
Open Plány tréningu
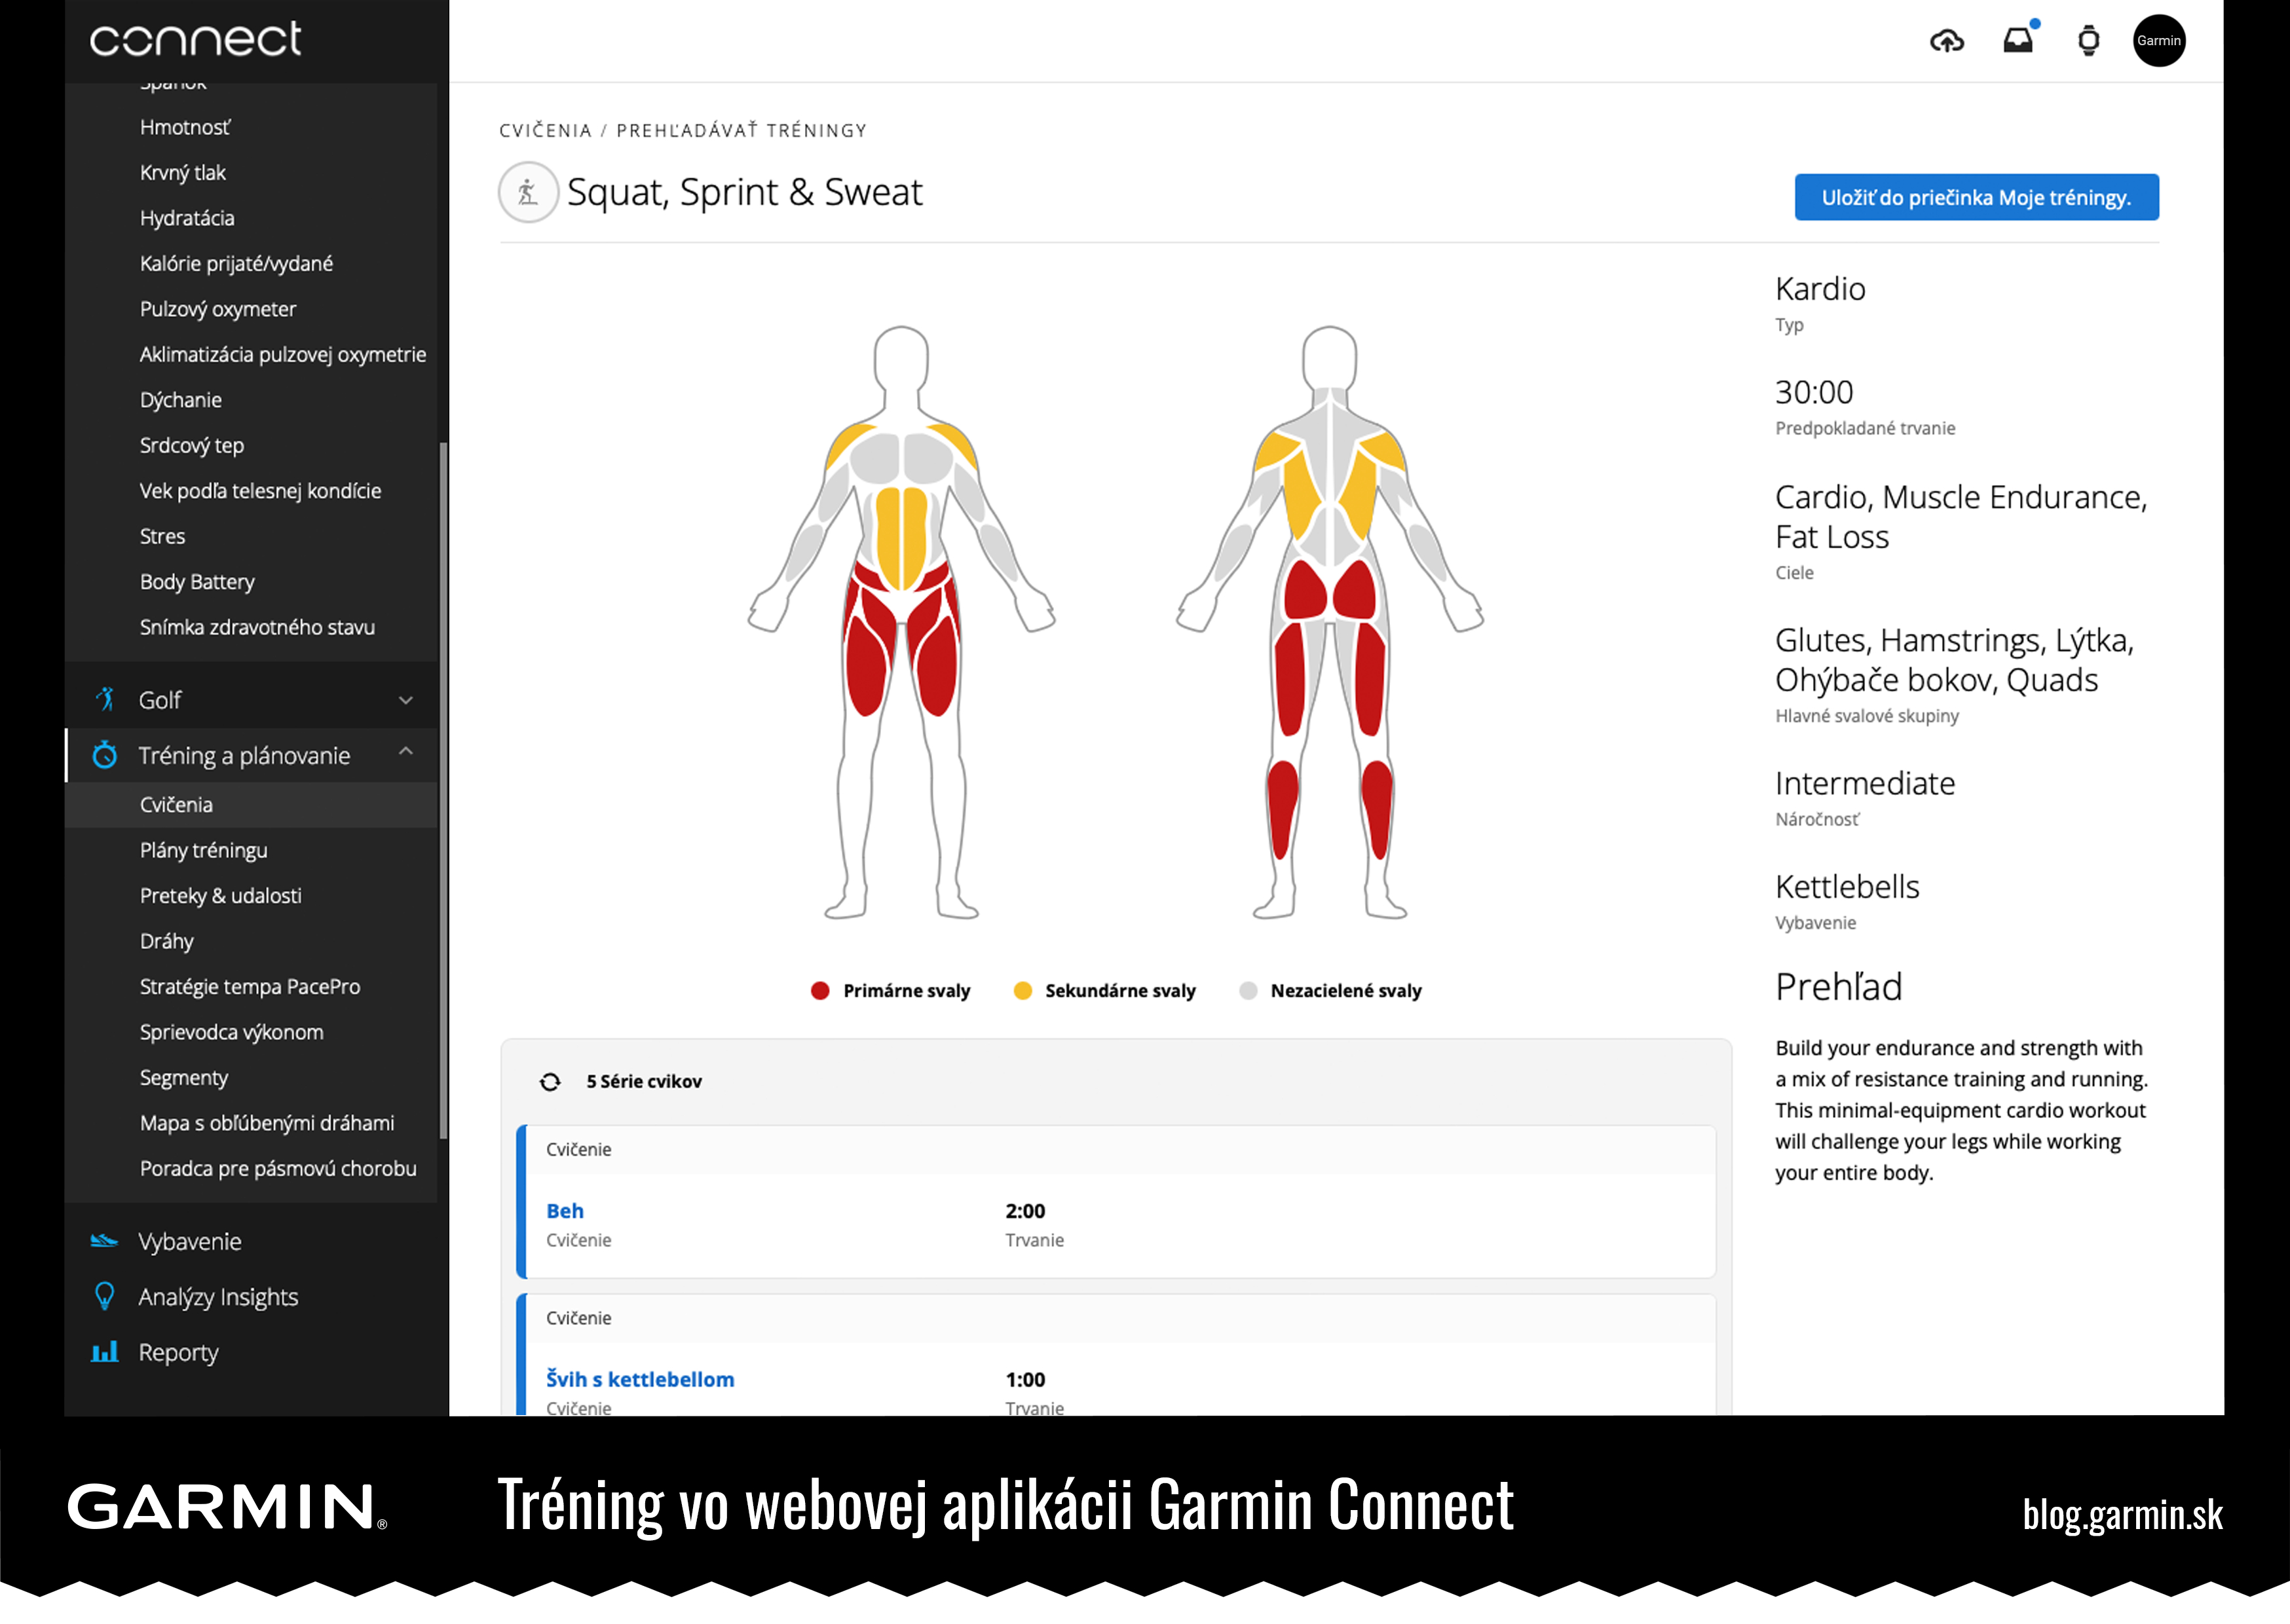204,850
